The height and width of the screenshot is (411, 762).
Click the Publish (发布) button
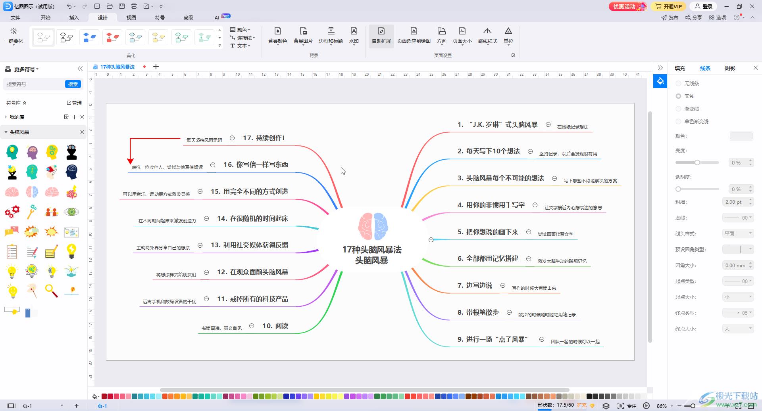tap(670, 17)
